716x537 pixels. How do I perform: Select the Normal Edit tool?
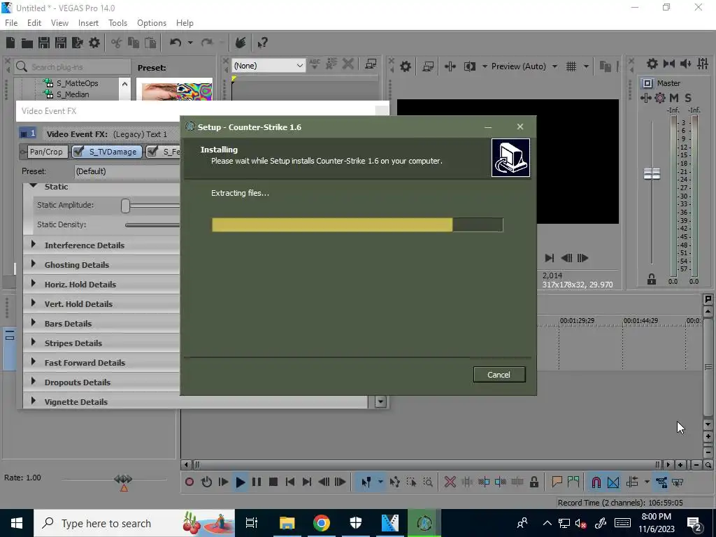(x=366, y=482)
